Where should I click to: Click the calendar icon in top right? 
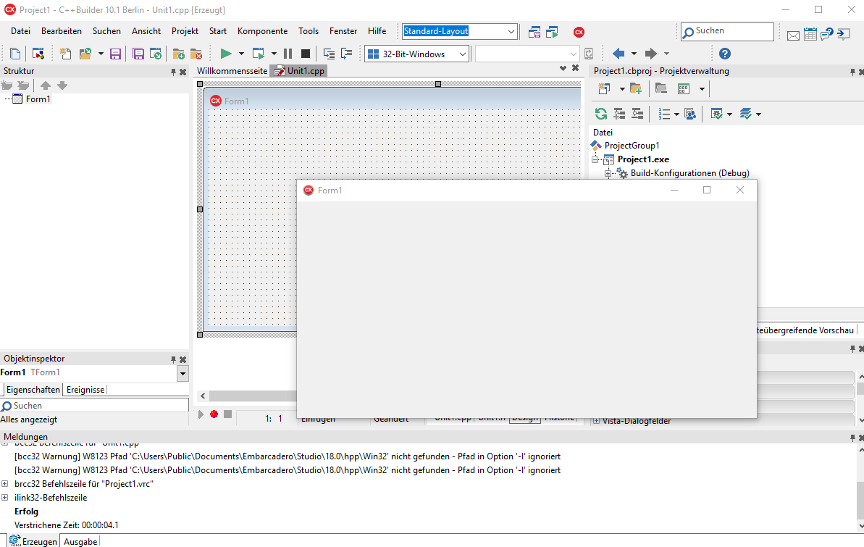[810, 34]
